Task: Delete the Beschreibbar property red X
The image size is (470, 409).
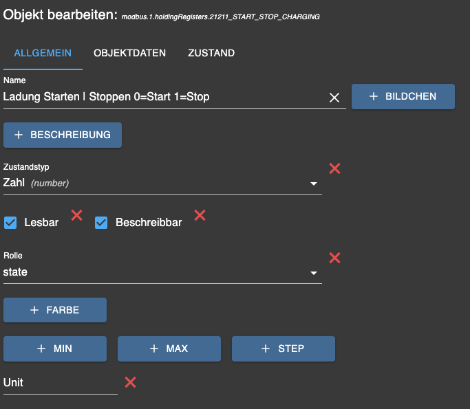Action: coord(200,215)
